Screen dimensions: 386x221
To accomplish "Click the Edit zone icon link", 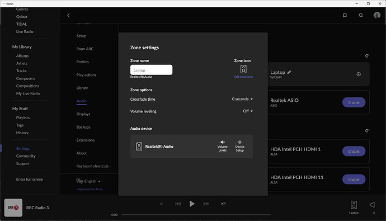I will coord(243,77).
